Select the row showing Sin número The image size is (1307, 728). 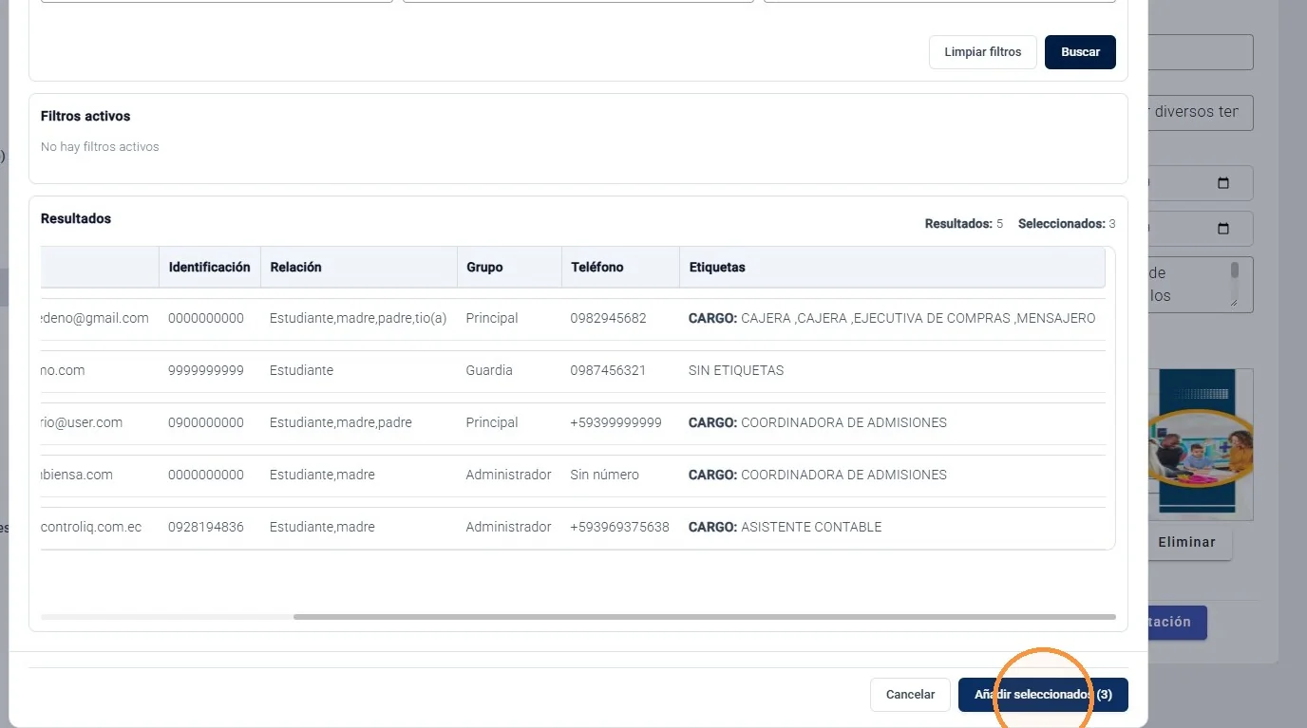coord(573,475)
